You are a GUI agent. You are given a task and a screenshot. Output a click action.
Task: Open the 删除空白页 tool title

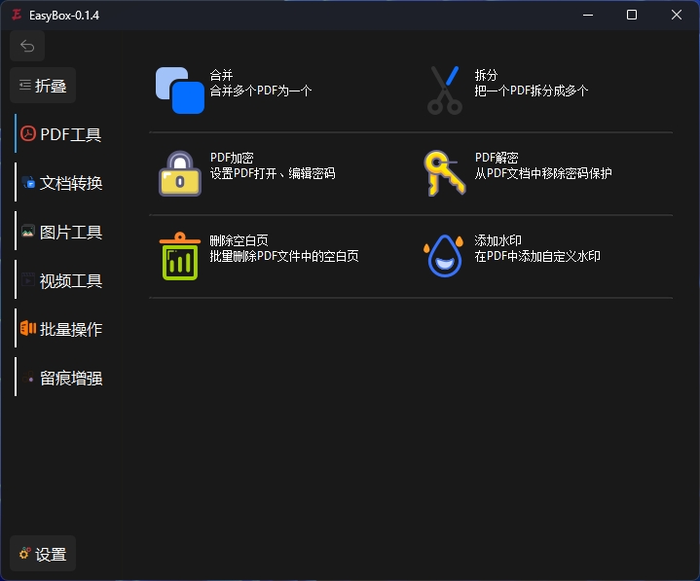(x=239, y=240)
